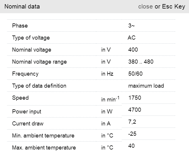The width and height of the screenshot is (189, 158).
Task: Click the 380 .. 480 range value
Action: pos(141,62)
